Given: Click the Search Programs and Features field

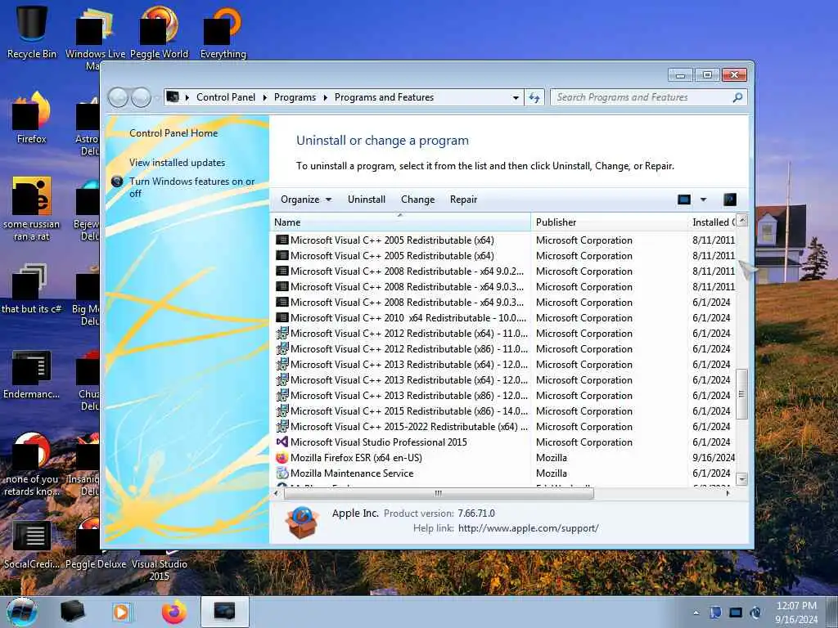Looking at the screenshot, I should [x=642, y=98].
